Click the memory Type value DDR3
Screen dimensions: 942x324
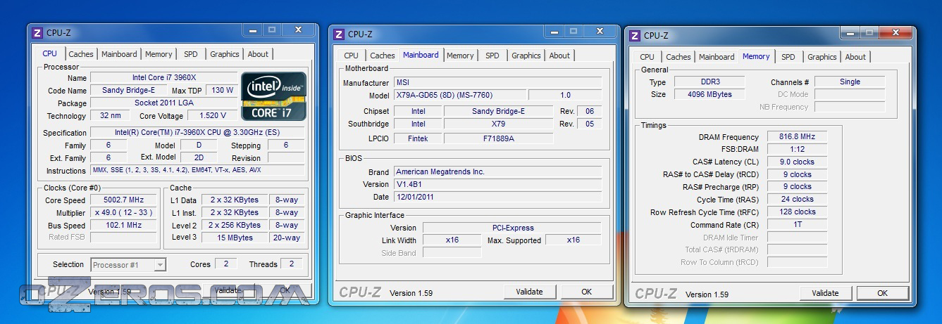click(x=710, y=82)
